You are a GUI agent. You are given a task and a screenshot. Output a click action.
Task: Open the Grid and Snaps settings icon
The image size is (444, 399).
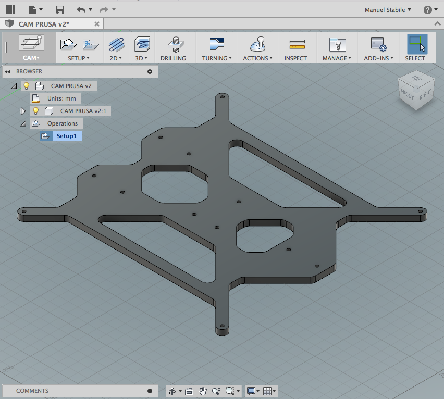tap(267, 391)
